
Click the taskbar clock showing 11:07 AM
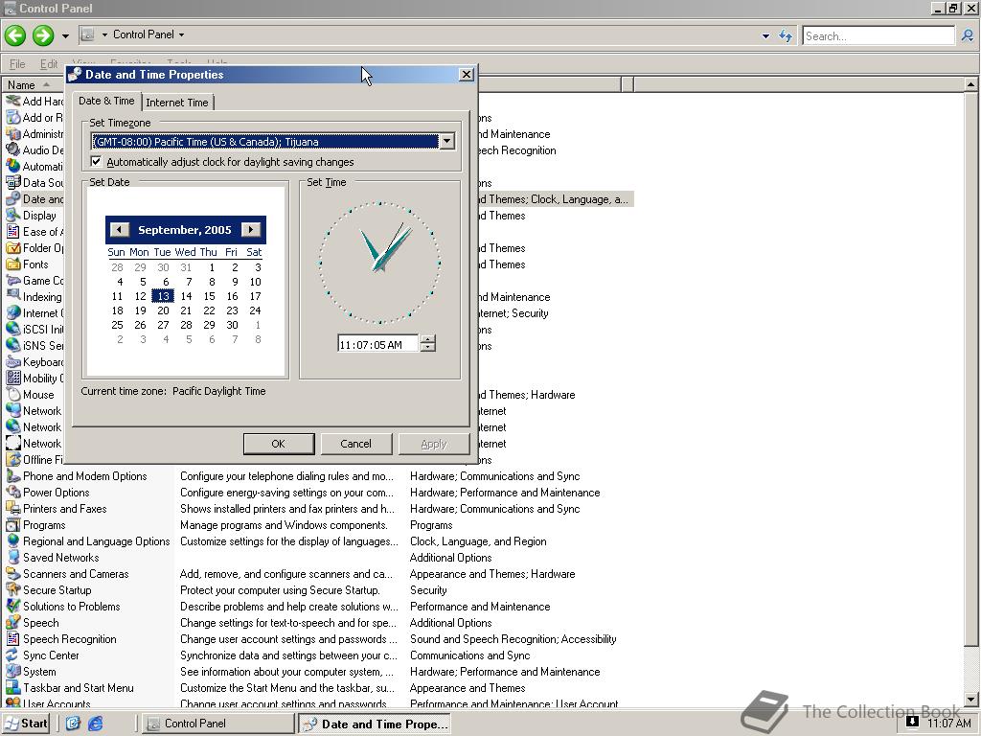[x=949, y=724]
